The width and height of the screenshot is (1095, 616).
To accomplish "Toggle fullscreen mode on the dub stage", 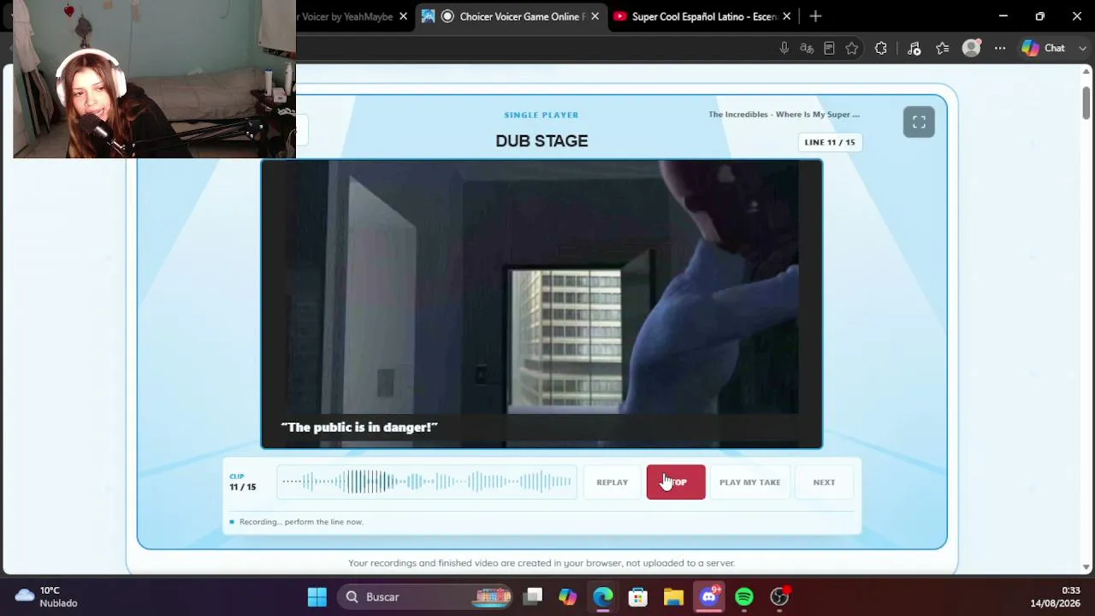I will coord(919,122).
